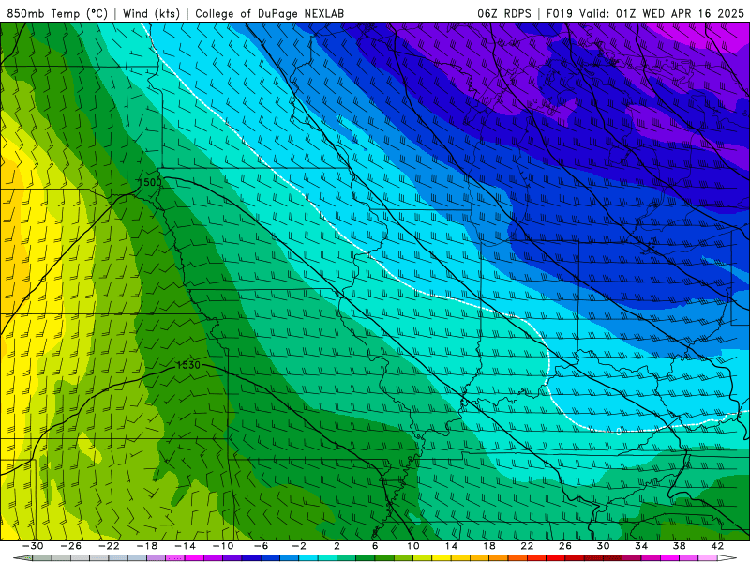Click the 14 colorbar scale value
The image size is (750, 563).
(x=451, y=546)
